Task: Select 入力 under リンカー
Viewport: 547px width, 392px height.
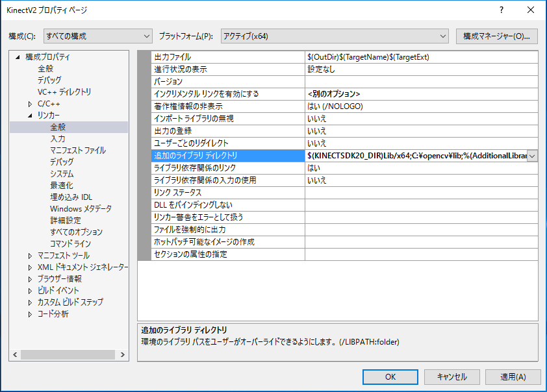Action: pyautogui.click(x=58, y=139)
